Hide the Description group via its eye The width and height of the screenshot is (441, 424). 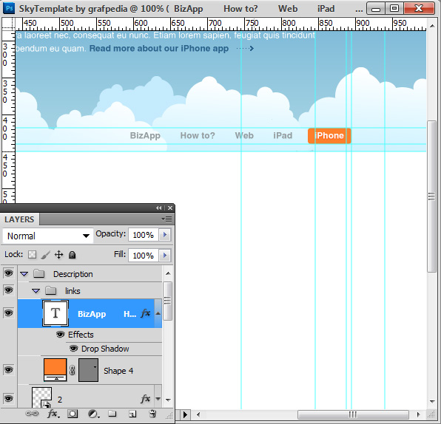tap(8, 273)
